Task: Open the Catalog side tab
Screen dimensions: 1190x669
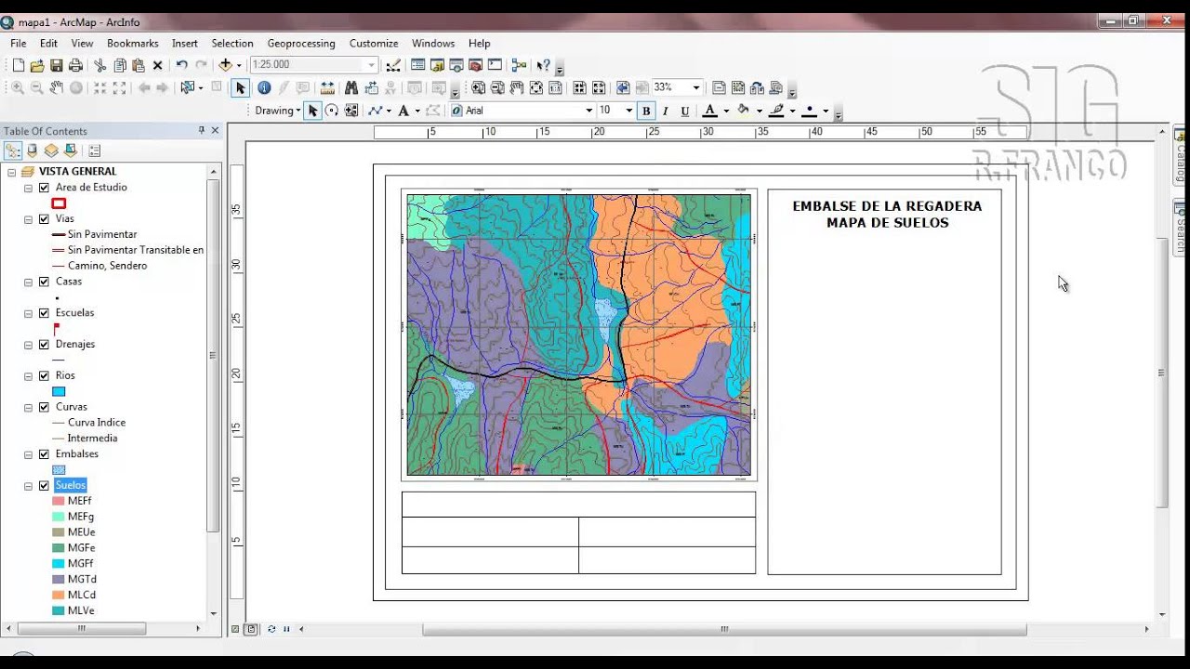Action: [x=1180, y=155]
